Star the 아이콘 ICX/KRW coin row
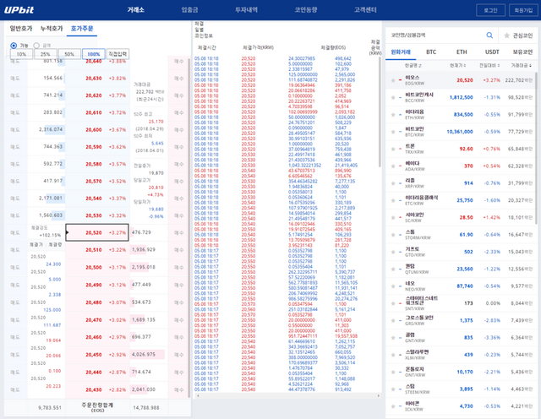 click(393, 406)
